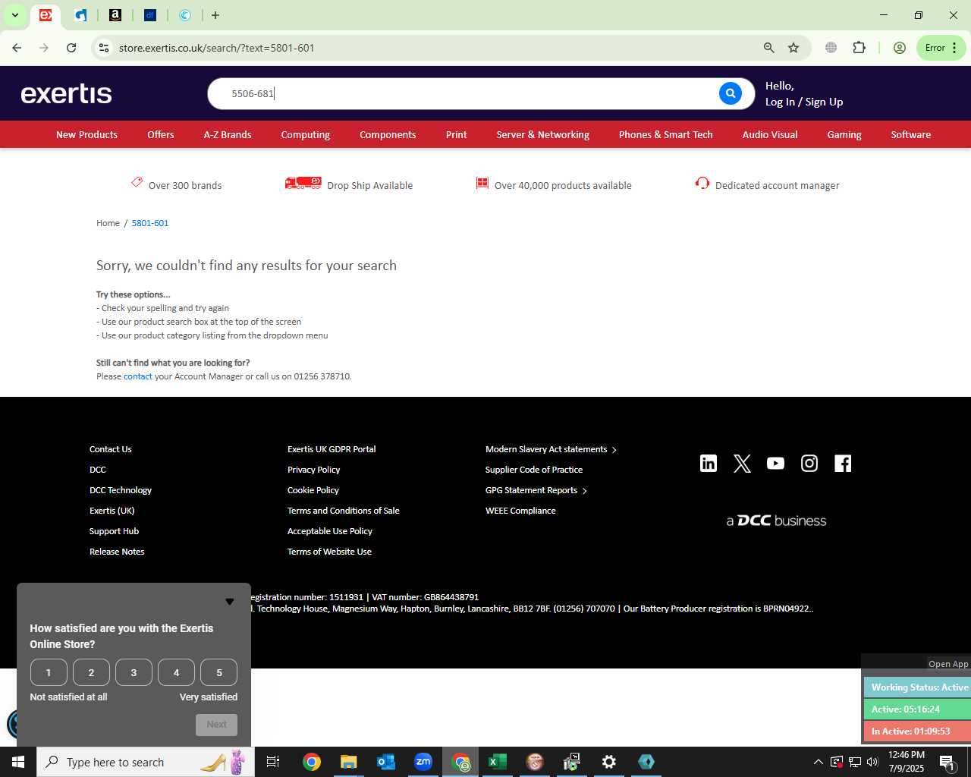Click the survey Next button
The image size is (971, 777).
pyautogui.click(x=216, y=725)
